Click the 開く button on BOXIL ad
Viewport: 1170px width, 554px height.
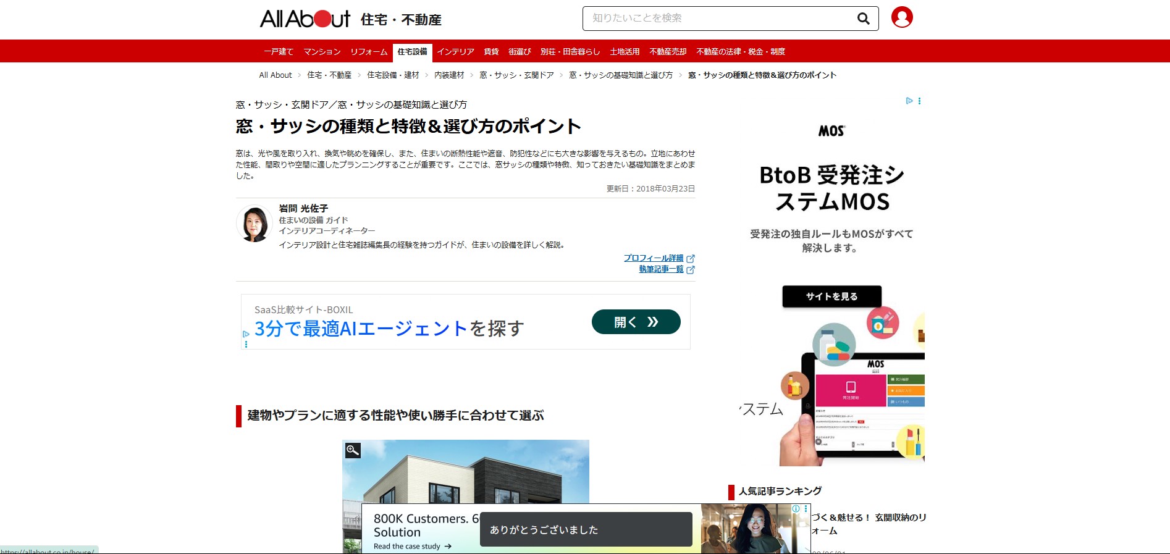click(636, 322)
